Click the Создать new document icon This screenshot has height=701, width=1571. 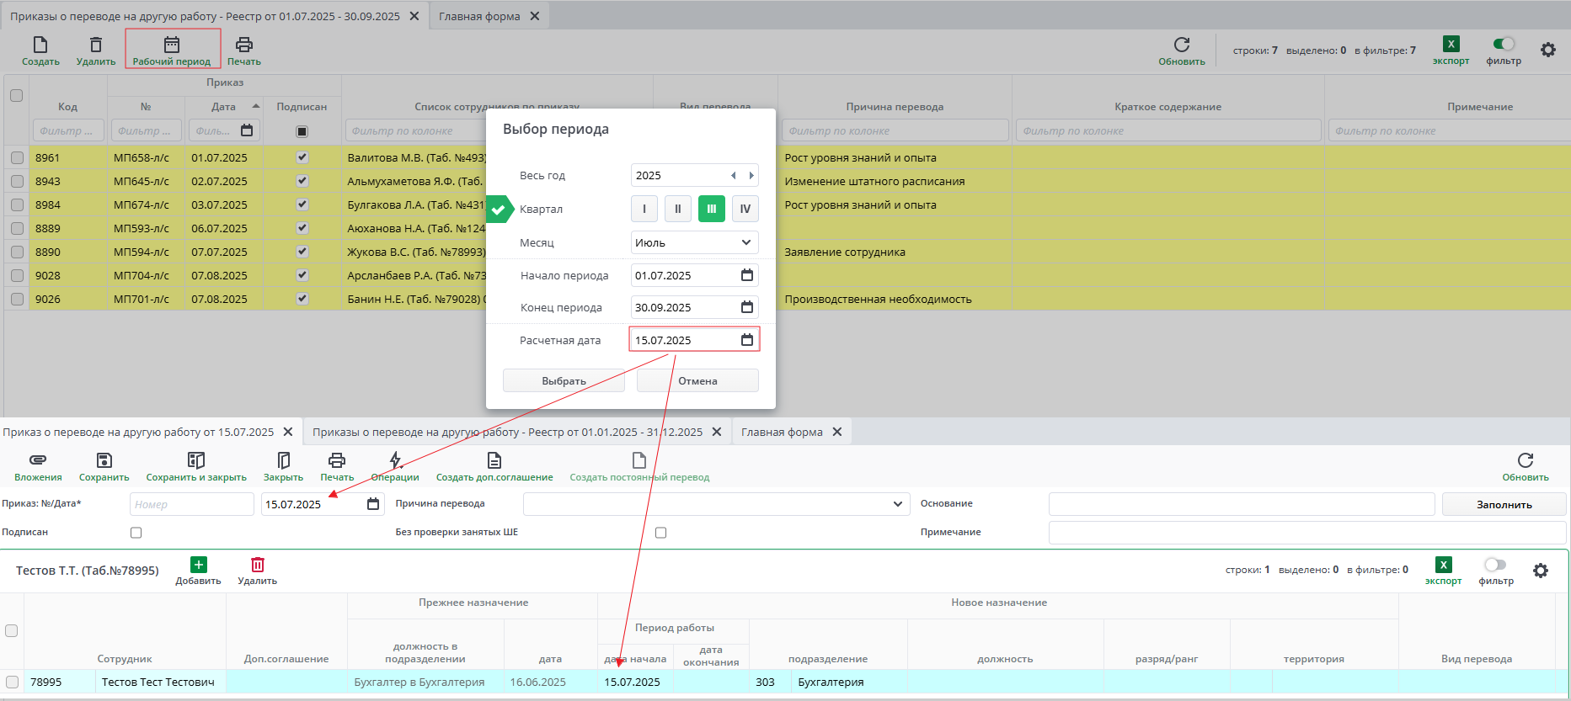point(40,45)
